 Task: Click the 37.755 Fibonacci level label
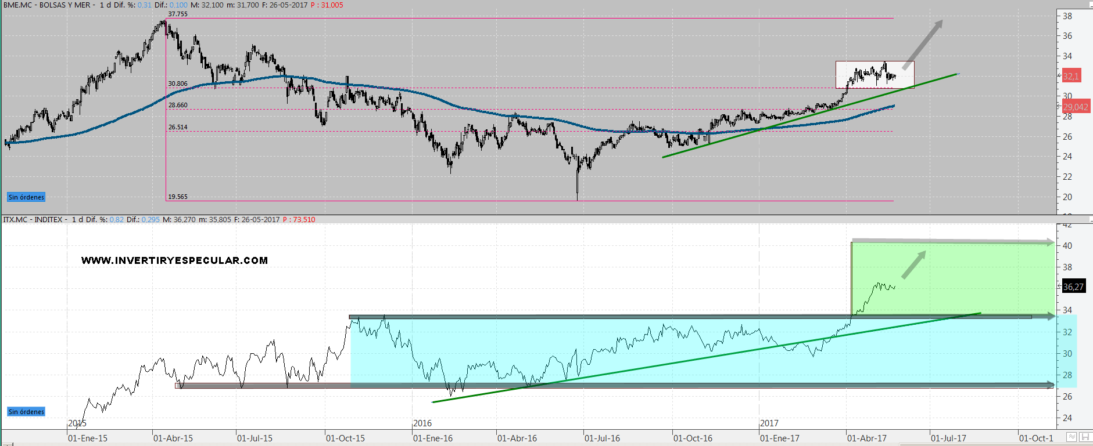pyautogui.click(x=178, y=14)
